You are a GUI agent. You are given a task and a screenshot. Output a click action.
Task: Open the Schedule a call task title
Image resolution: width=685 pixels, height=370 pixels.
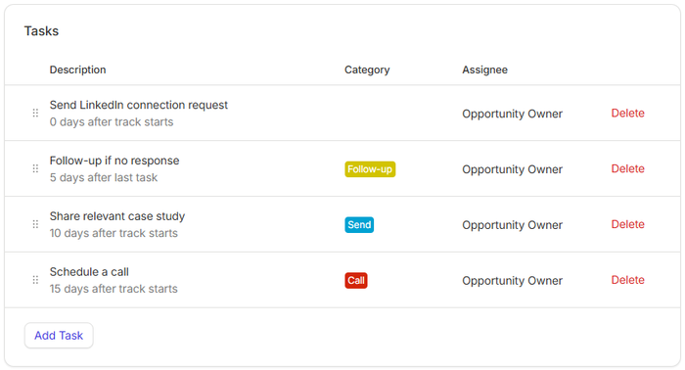pyautogui.click(x=89, y=272)
